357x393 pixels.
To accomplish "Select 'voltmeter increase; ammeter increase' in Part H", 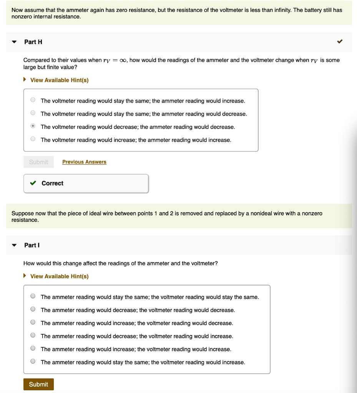I will pyautogui.click(x=33, y=140).
